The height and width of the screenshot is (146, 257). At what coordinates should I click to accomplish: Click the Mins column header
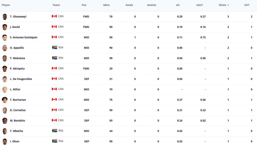pos(106,5)
